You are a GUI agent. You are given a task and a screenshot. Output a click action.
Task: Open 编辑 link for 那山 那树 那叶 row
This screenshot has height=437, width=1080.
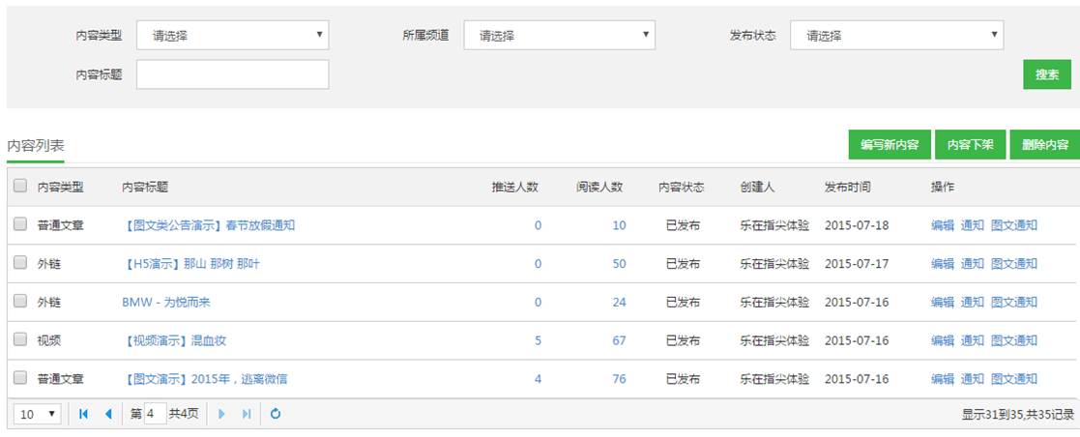pyautogui.click(x=942, y=264)
